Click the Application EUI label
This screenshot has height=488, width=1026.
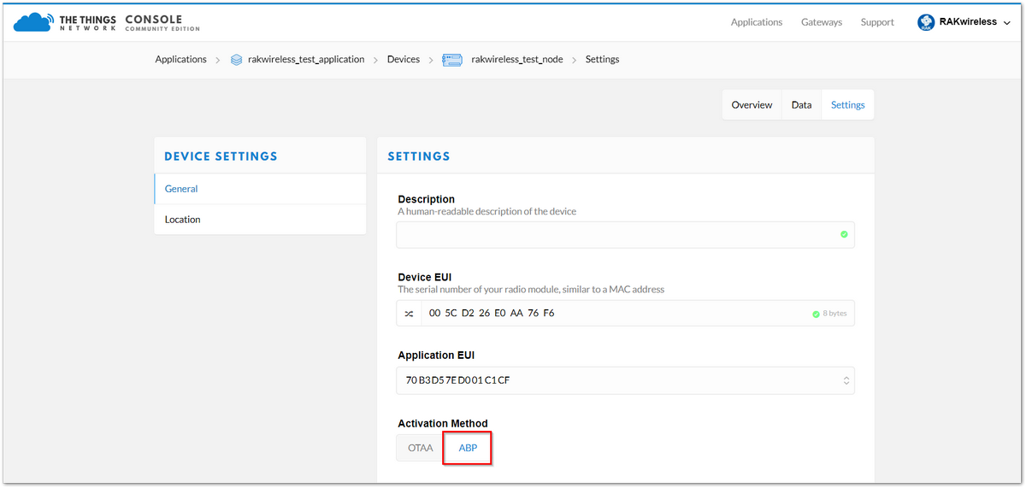pos(436,356)
